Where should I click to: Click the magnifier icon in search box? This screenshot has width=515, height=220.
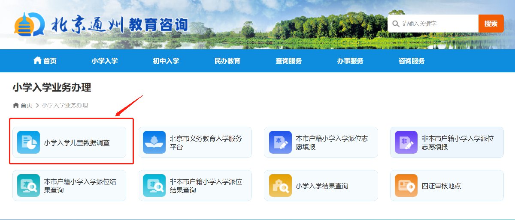(x=395, y=24)
